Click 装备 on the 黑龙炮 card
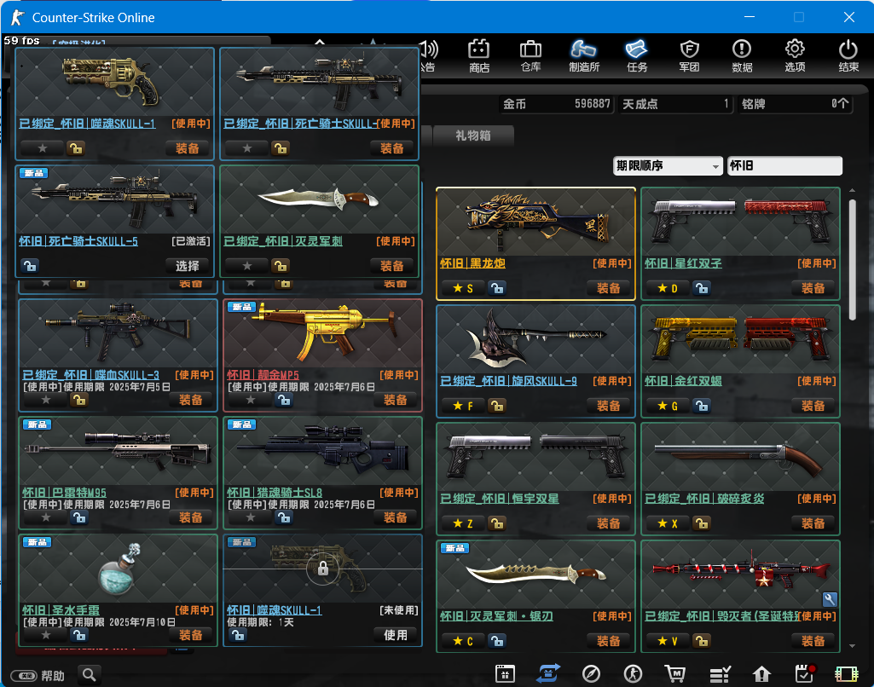Screen dimensions: 874x687 (608, 288)
